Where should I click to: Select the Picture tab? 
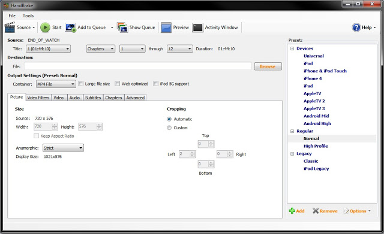click(16, 97)
